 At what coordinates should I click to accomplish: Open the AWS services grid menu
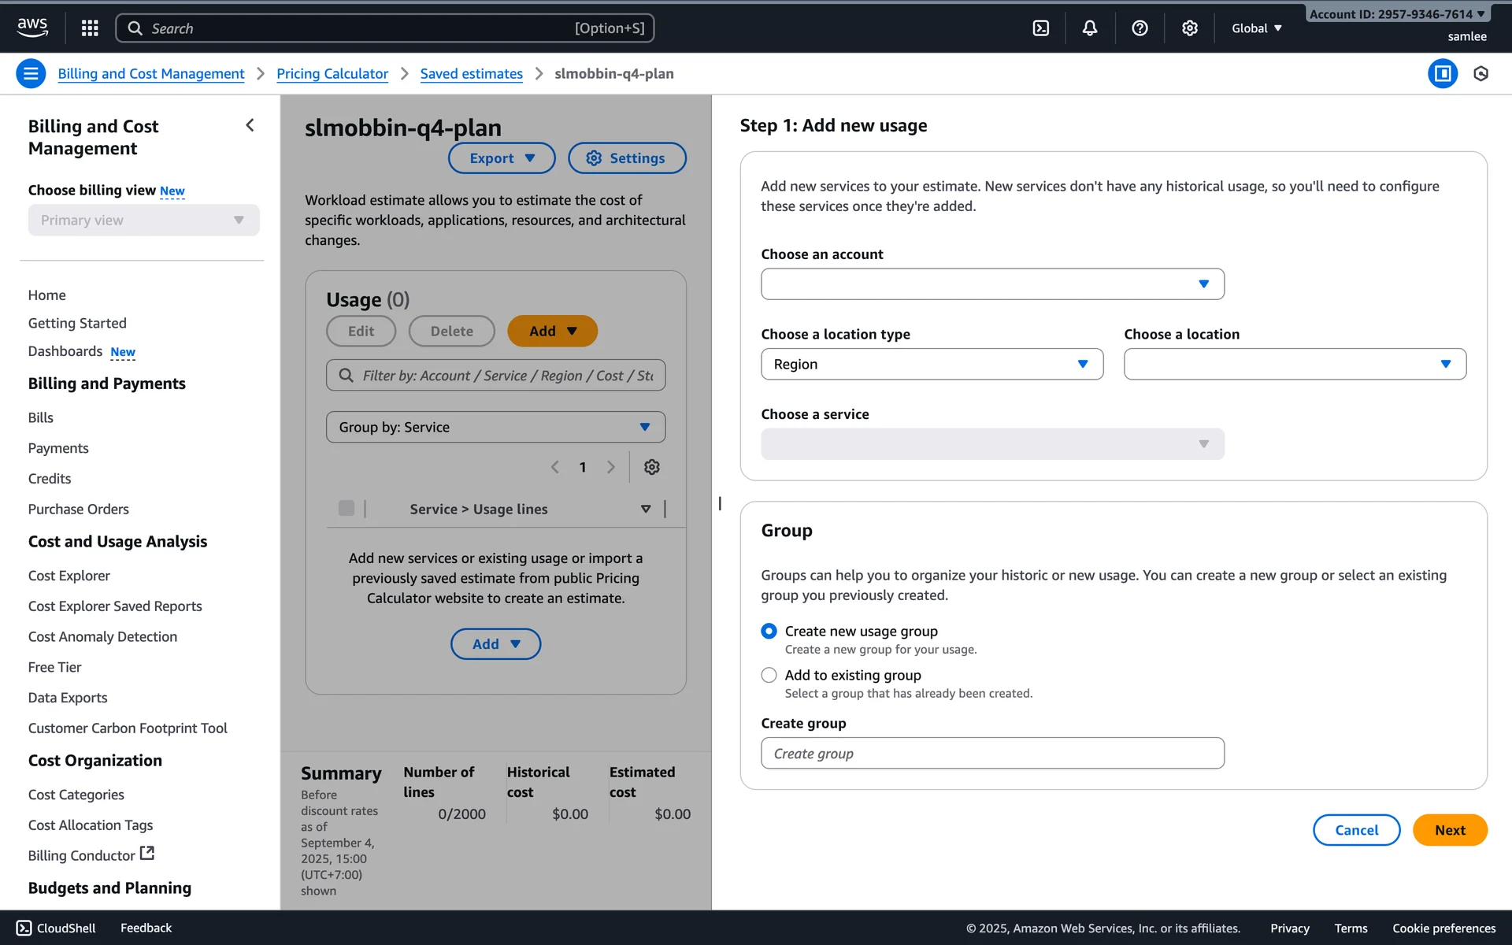click(90, 28)
